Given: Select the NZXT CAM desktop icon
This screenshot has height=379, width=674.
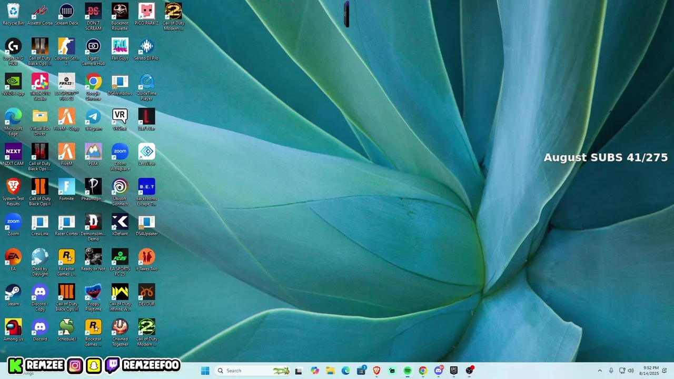Looking at the screenshot, I should [x=13, y=155].
